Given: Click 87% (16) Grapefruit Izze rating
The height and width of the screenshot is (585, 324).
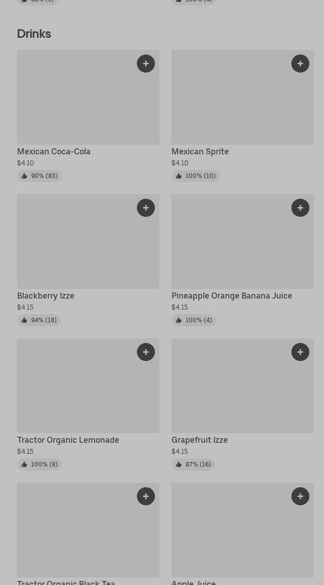Looking at the screenshot, I should point(193,464).
